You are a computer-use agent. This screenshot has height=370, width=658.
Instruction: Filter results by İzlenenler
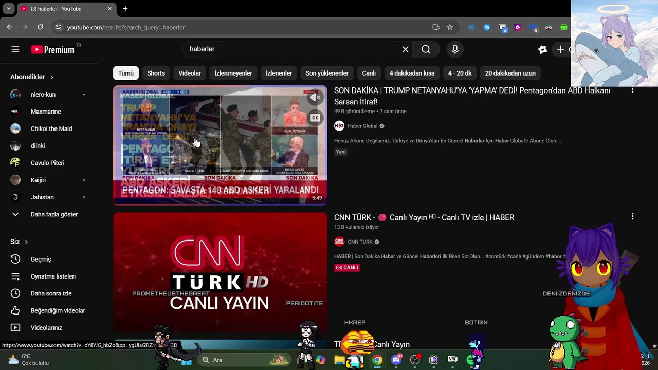(x=279, y=73)
